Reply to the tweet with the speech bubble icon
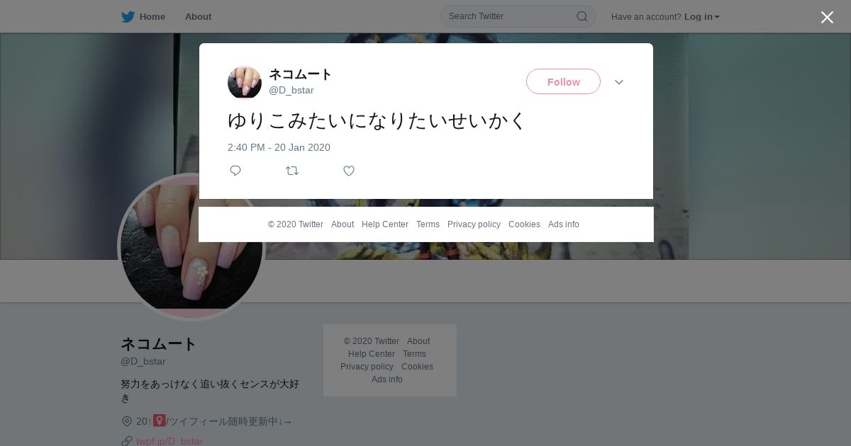The height and width of the screenshot is (446, 851). [235, 171]
